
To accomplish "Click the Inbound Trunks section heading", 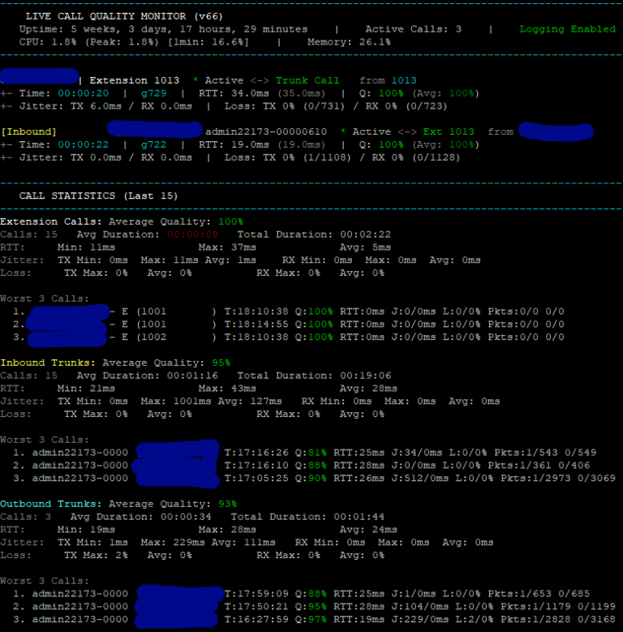I will pos(48,363).
